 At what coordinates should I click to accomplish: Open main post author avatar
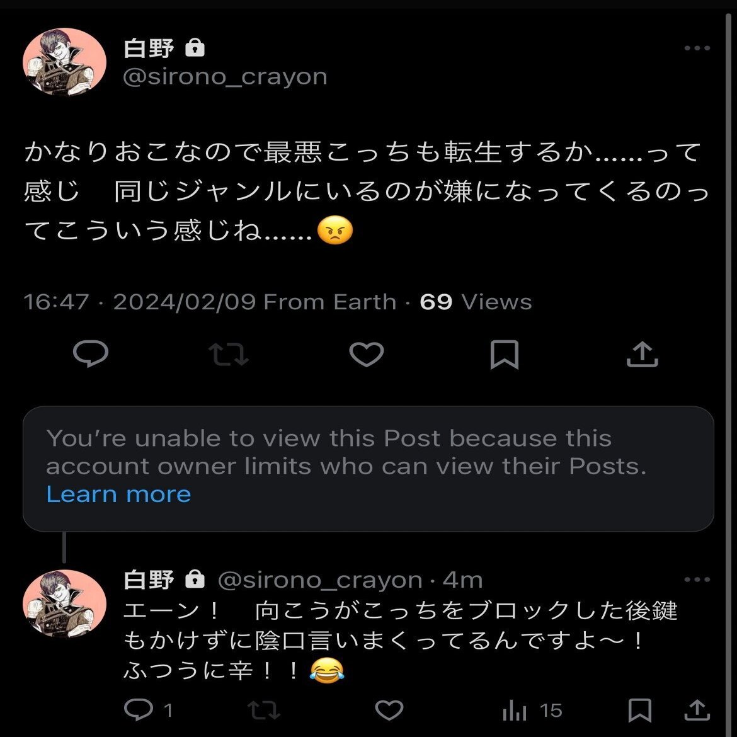coord(64,62)
